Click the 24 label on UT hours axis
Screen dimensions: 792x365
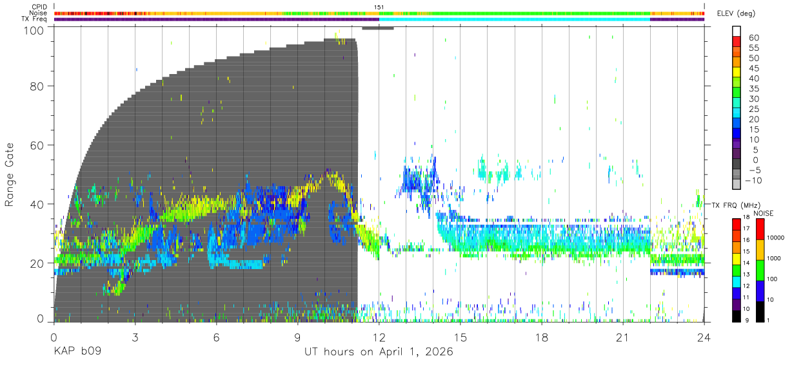(704, 337)
